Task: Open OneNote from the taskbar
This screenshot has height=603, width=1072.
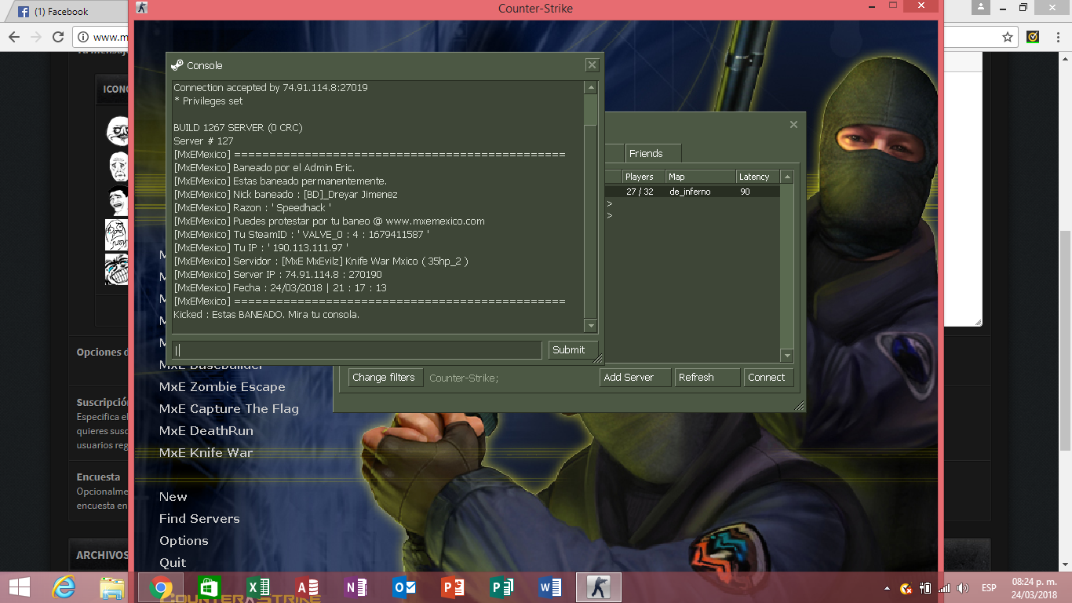Action: point(356,587)
